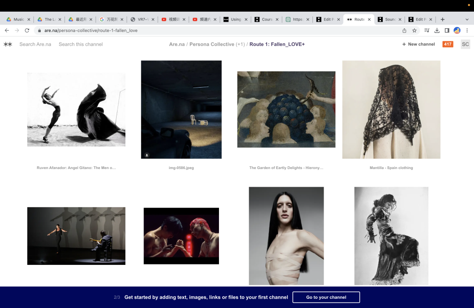Open the Ruven Afanador dancer image

tap(76, 109)
